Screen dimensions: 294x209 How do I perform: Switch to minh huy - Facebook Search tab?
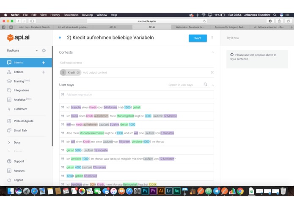tap(34, 27)
